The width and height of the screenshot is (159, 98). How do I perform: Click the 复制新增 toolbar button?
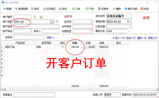click(21, 9)
